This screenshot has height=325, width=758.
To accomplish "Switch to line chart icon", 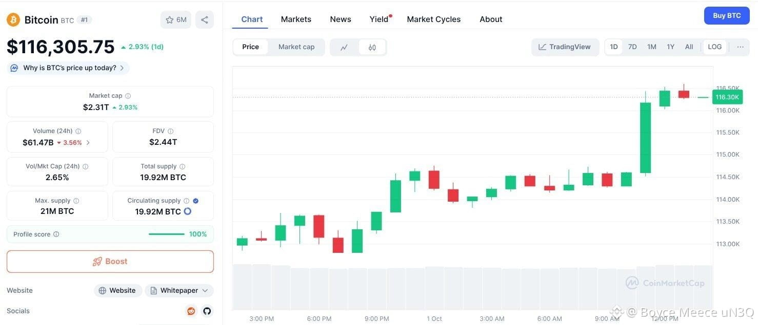I will 344,47.
